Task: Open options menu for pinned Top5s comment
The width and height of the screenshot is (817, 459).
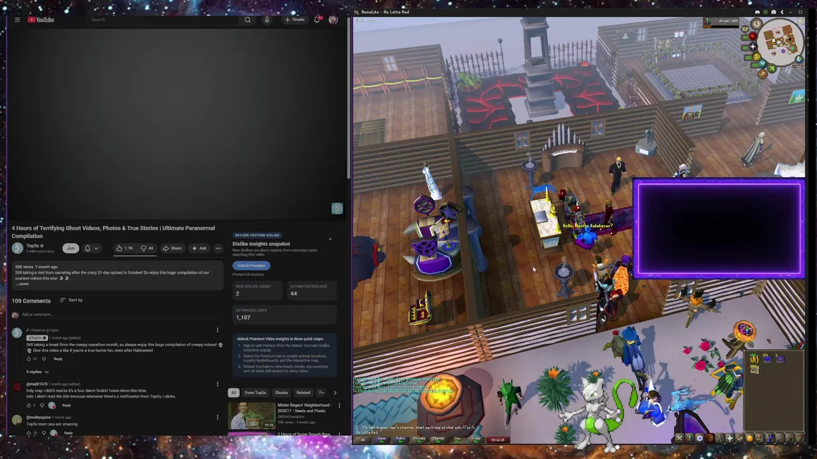Action: [x=218, y=330]
